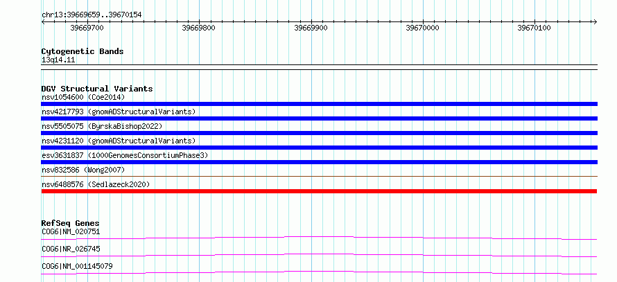This screenshot has width=617, height=282.
Task: Click ruler position 39669700
Action: click(87, 28)
